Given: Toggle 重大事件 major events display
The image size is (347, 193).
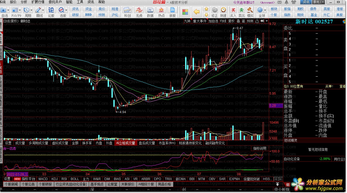Looking at the screenshot, I should pyautogui.click(x=200, y=21).
